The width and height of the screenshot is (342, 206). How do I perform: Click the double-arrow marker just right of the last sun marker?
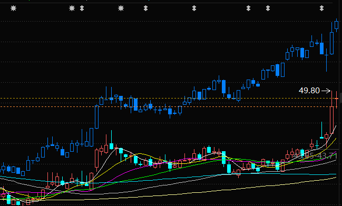click(145, 8)
